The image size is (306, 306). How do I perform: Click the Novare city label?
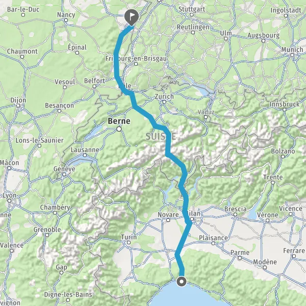(x=168, y=215)
